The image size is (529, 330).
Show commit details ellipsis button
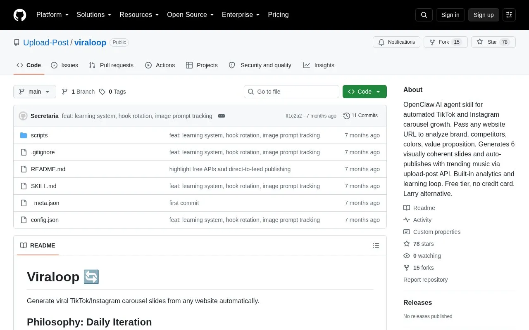click(x=222, y=116)
